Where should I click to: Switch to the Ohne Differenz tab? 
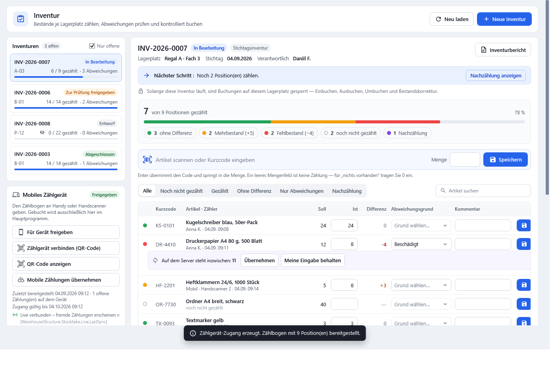pyautogui.click(x=254, y=191)
